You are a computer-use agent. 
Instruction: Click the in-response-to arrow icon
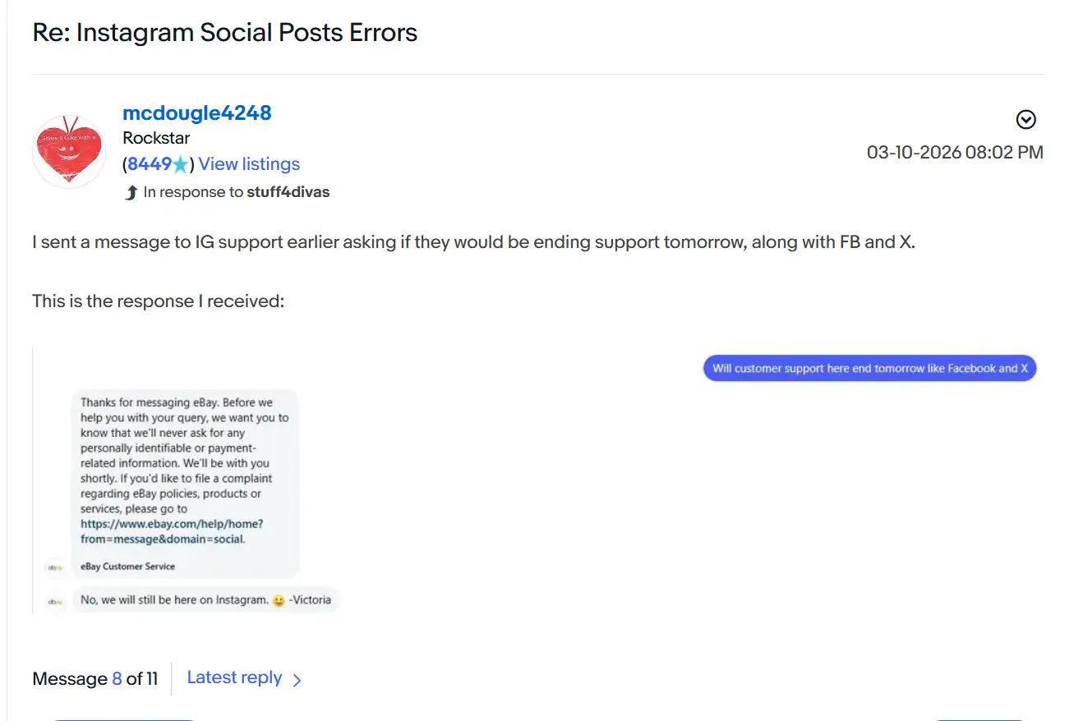click(x=131, y=192)
